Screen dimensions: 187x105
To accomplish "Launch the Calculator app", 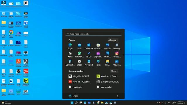I will [70, 63].
